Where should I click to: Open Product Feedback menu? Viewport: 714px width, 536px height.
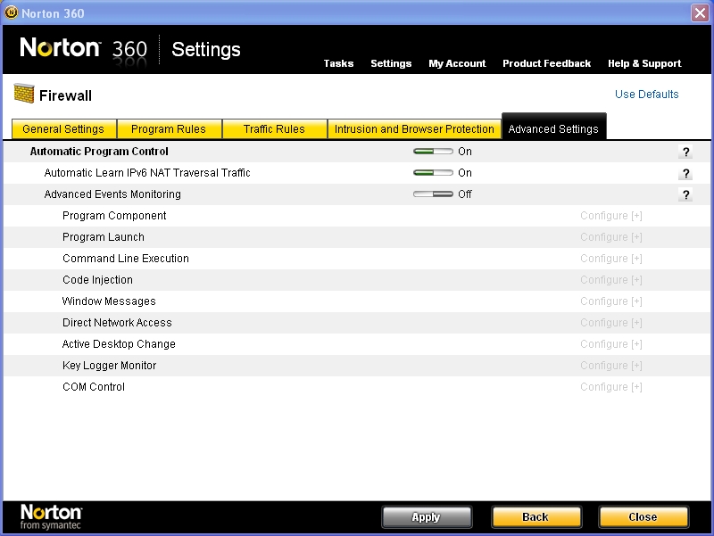546,63
